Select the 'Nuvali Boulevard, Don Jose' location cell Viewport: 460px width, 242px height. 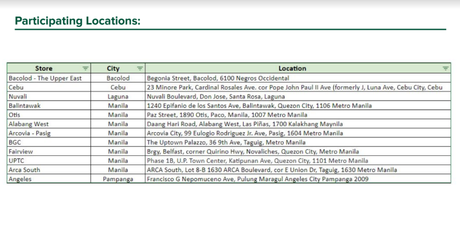(298, 96)
